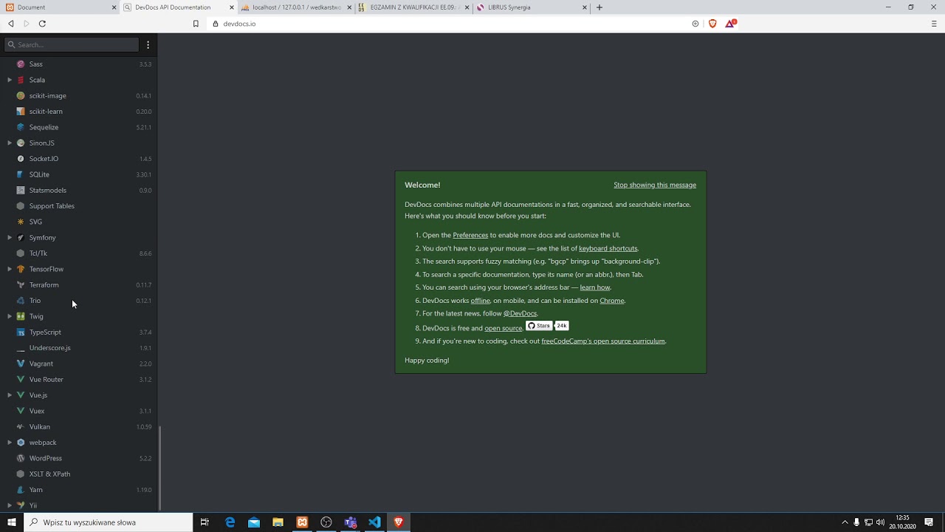Viewport: 945px width, 532px height.
Task: Click the Support Tables doc icon
Action: coord(21,206)
